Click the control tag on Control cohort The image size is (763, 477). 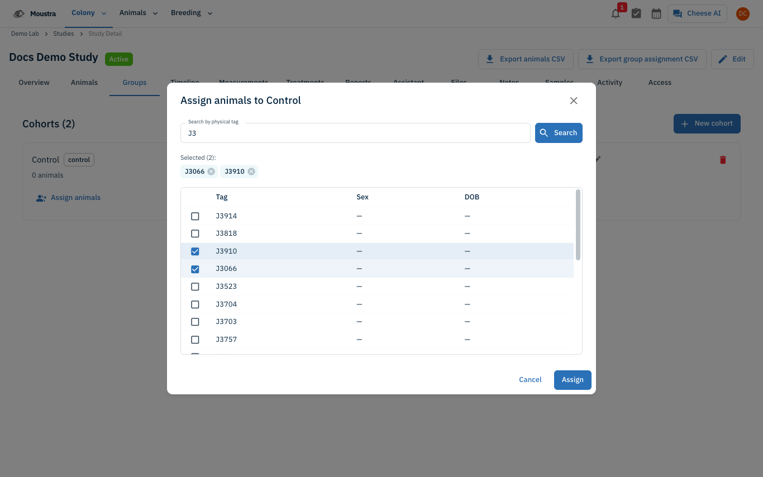click(x=79, y=160)
